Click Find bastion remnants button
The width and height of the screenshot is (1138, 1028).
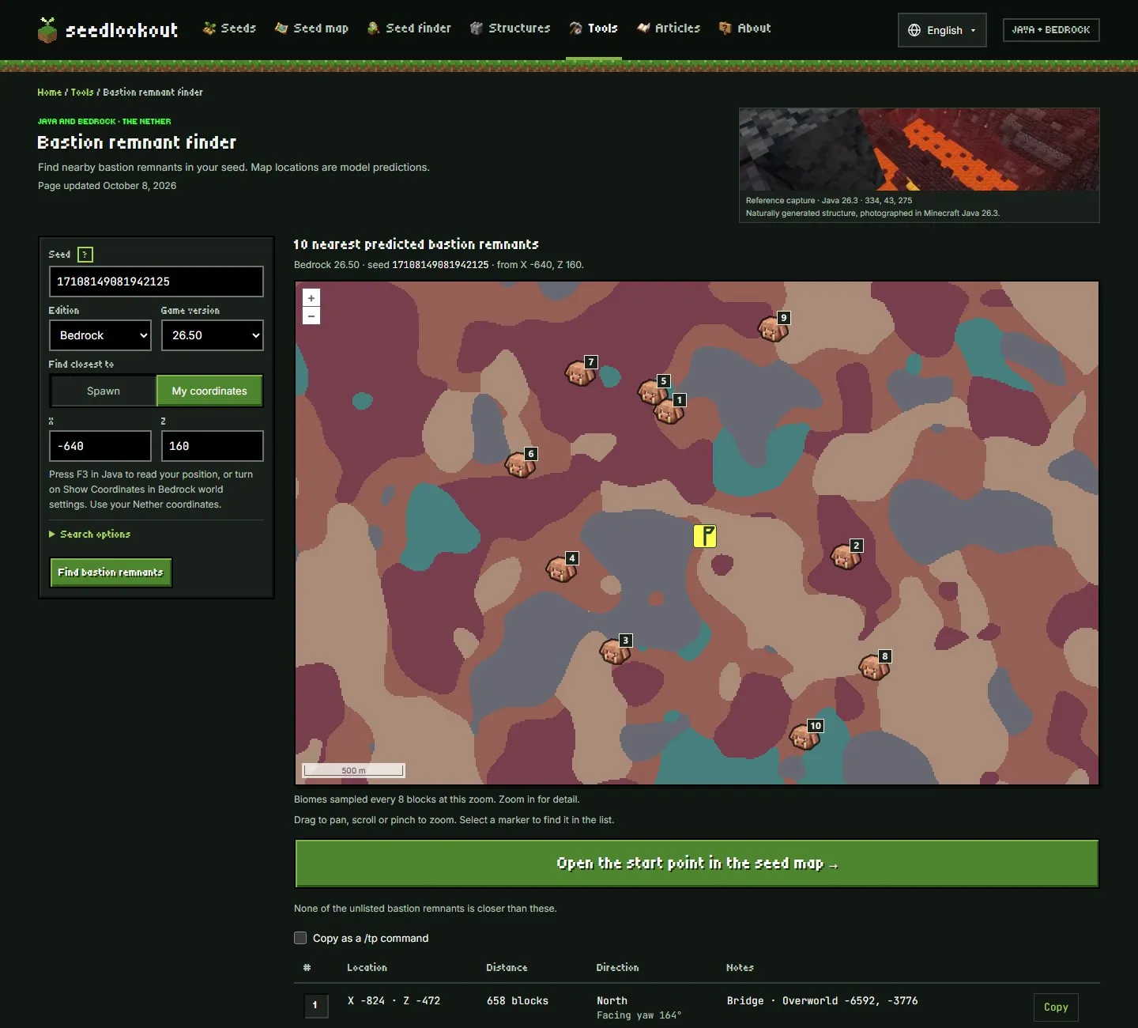(111, 573)
